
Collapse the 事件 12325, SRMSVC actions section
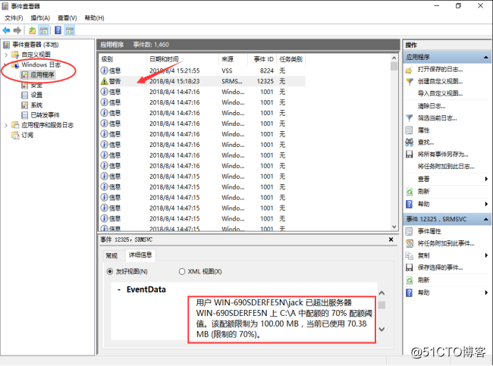pyautogui.click(x=485, y=219)
